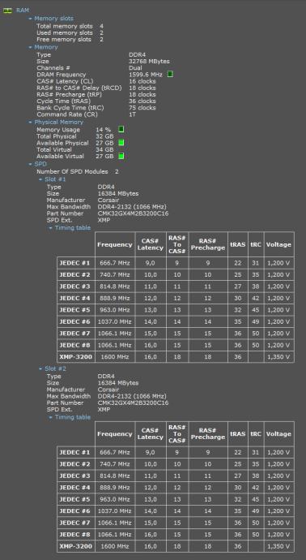The height and width of the screenshot is (560, 306).
Task: Select Slot #2 Size 16384 MBytes
Action: tap(118, 383)
